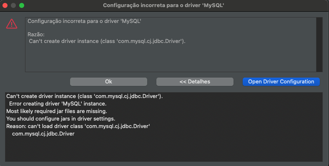The width and height of the screenshot is (329, 166).
Task: Click the last 'com.mysql.cj.jdbc.Driver' details line
Action: pos(43,134)
